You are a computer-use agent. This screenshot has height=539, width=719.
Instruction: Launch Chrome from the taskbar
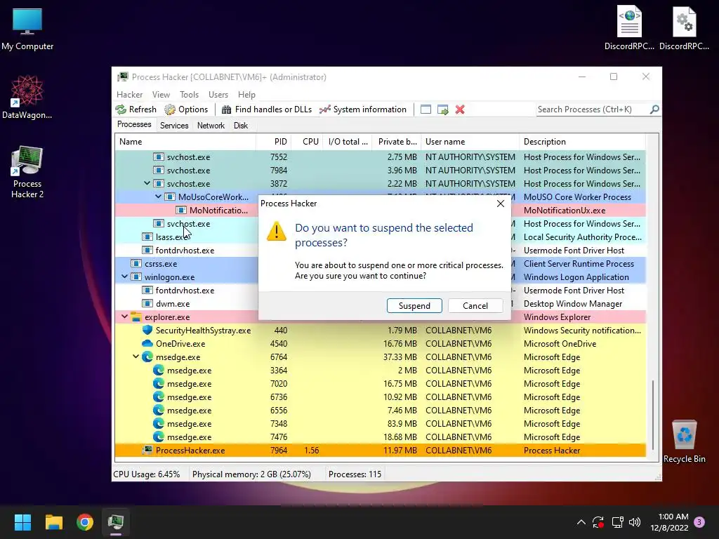[x=85, y=522]
